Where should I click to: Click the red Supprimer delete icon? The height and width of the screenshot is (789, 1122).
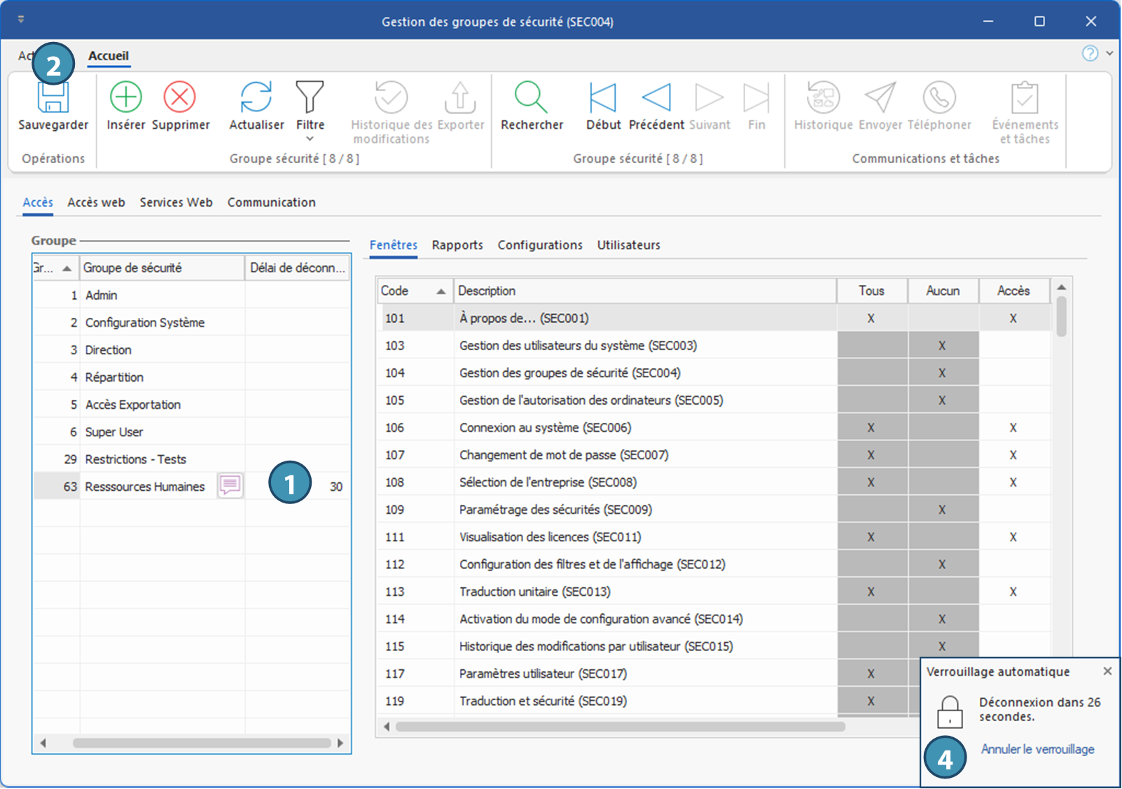180,97
